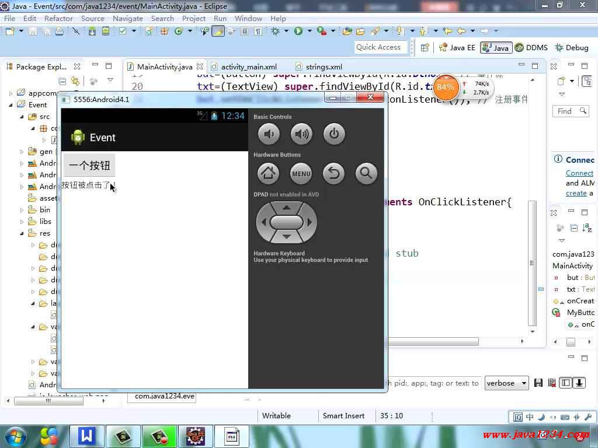Switch to the Debug perspective
This screenshot has height=448, width=598.
(x=572, y=48)
